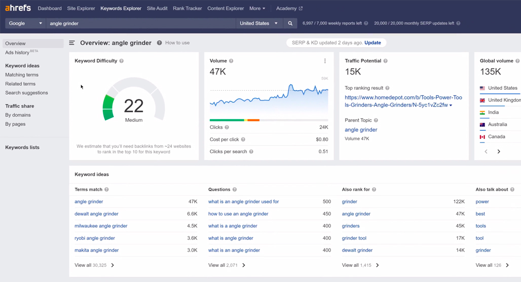Image resolution: width=521 pixels, height=282 pixels.
Task: Select Overview in the sidebar
Action: 33,44
